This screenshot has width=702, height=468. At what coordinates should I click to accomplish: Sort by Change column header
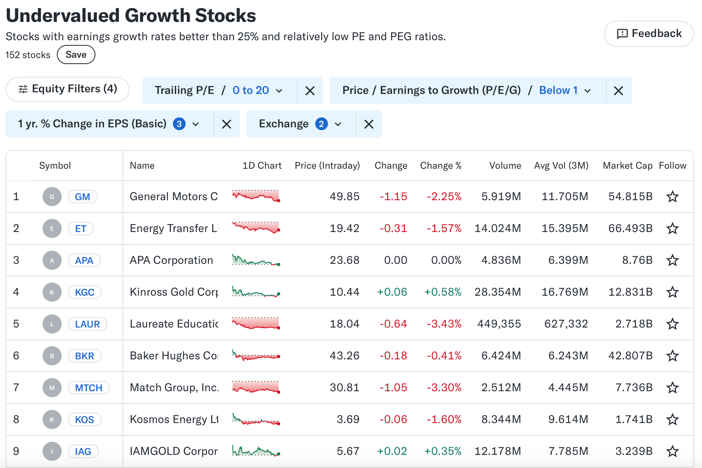[x=391, y=166]
